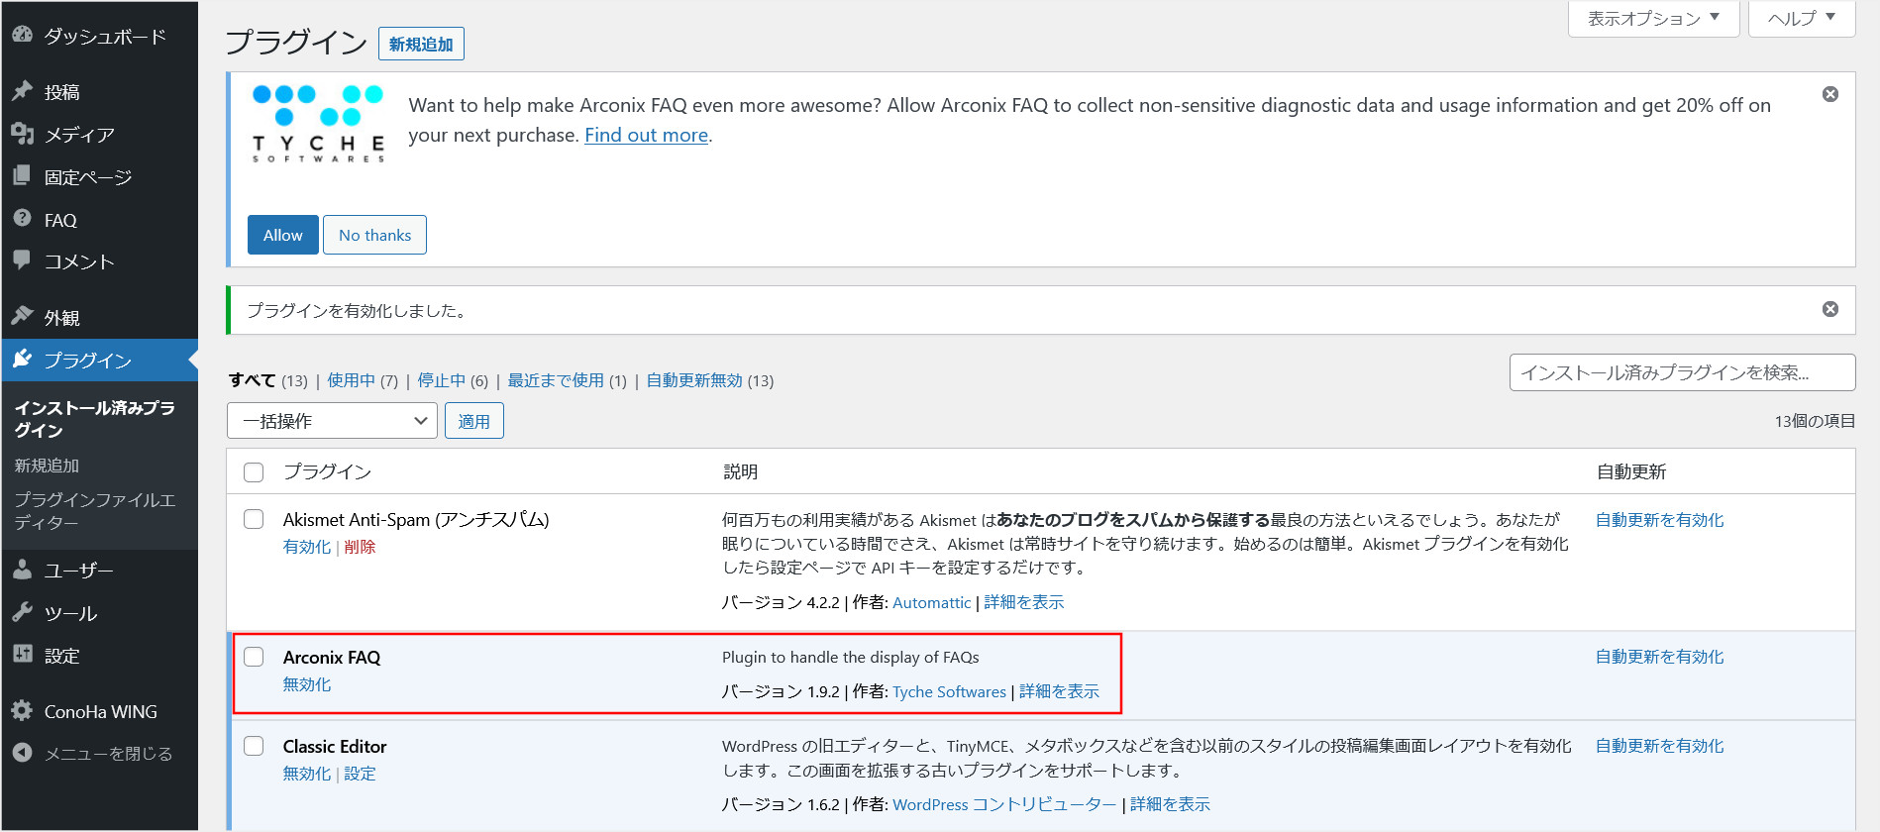Open プラグインファイルエディター submenu
Screen dimensions: 1880x832
coord(95,511)
